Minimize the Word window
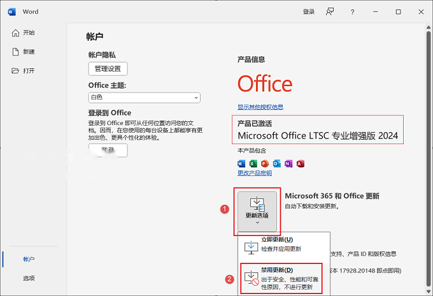 coord(375,12)
